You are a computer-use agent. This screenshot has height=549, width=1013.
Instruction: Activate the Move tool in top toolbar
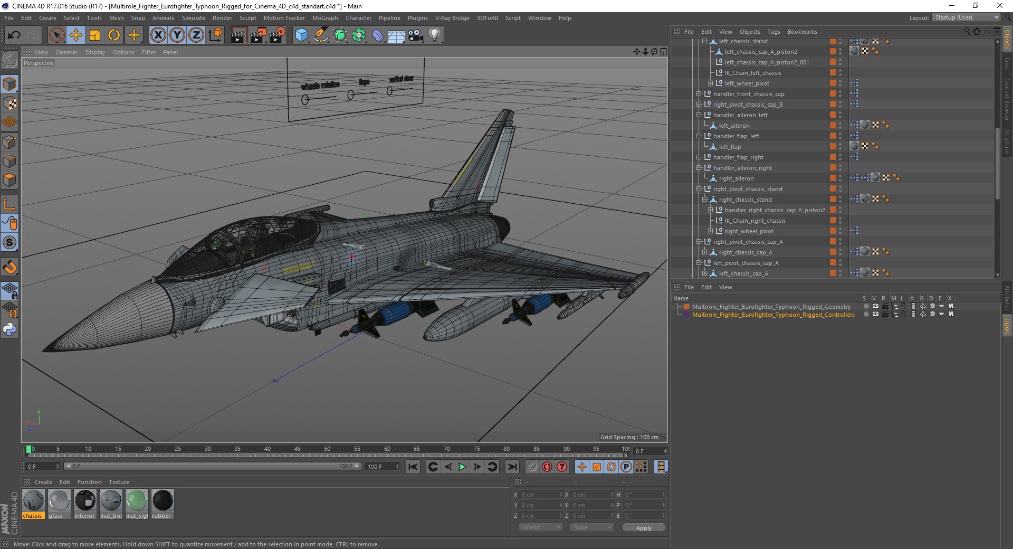pos(76,35)
